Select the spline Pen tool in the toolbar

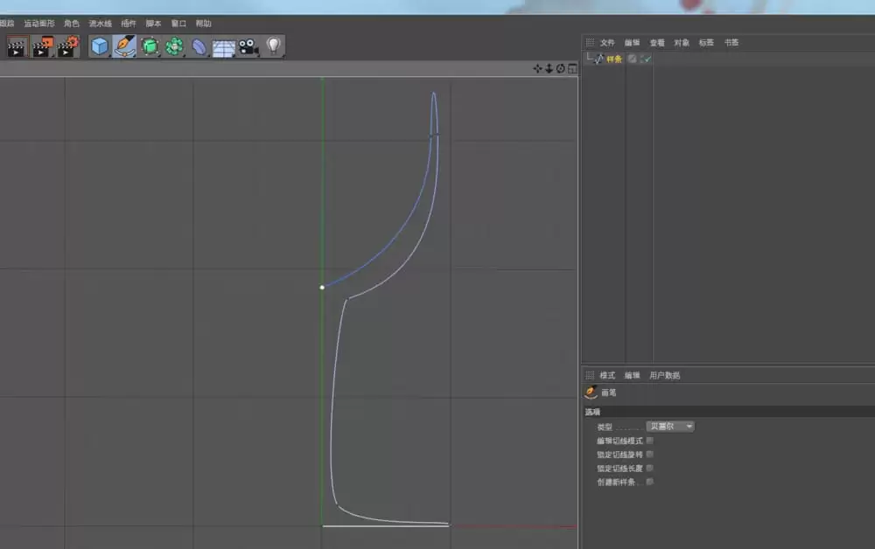tap(125, 47)
